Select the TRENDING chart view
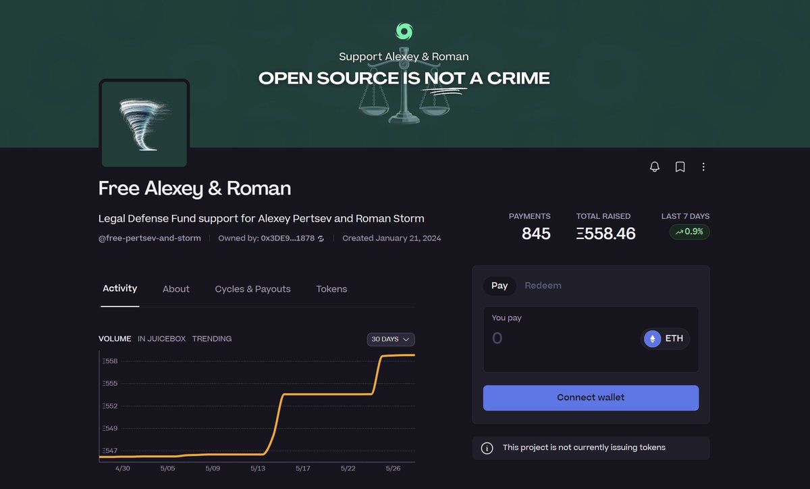 [x=212, y=339]
